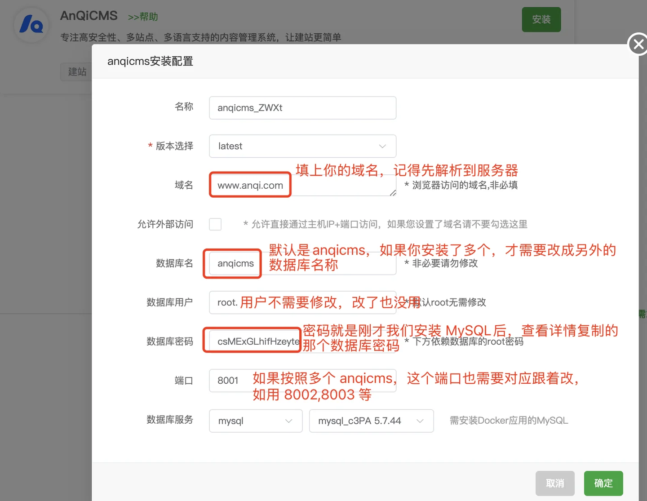Screen dimensions: 647x501
Task: Click the hint 浏览器访问的域名,非必填
Action: (461, 185)
